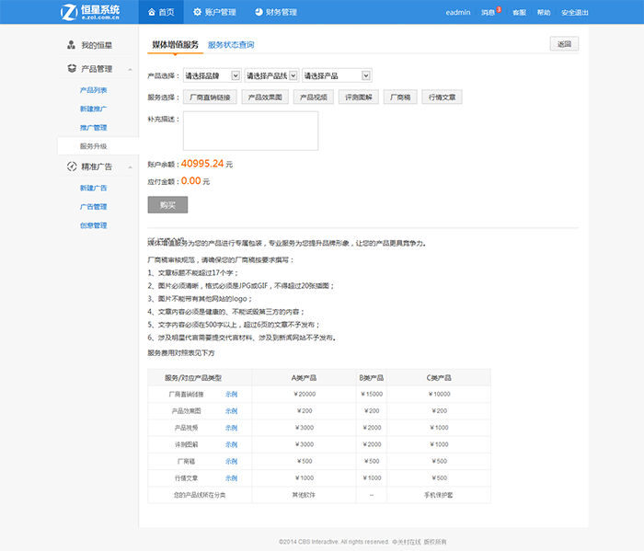
Task: Click the 恒星系统 logo icon
Action: (x=68, y=12)
